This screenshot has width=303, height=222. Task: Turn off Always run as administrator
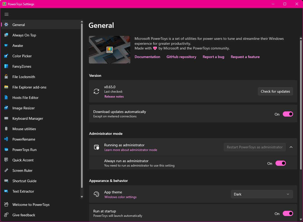280,163
